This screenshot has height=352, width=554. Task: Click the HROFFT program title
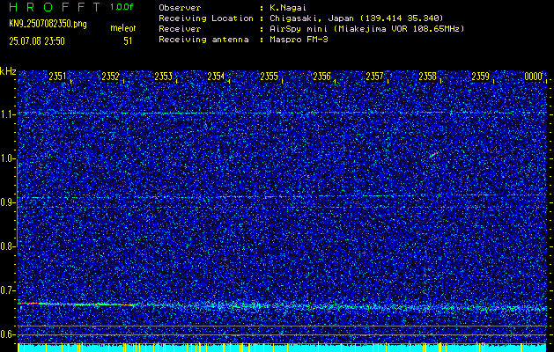55,7
